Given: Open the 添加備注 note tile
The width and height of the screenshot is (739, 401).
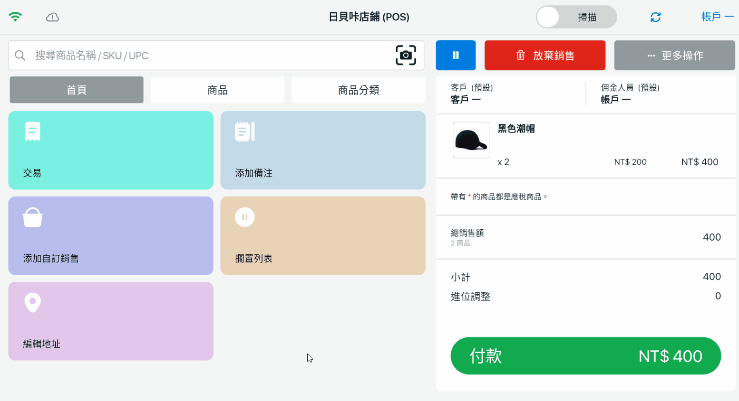Looking at the screenshot, I should click(322, 150).
